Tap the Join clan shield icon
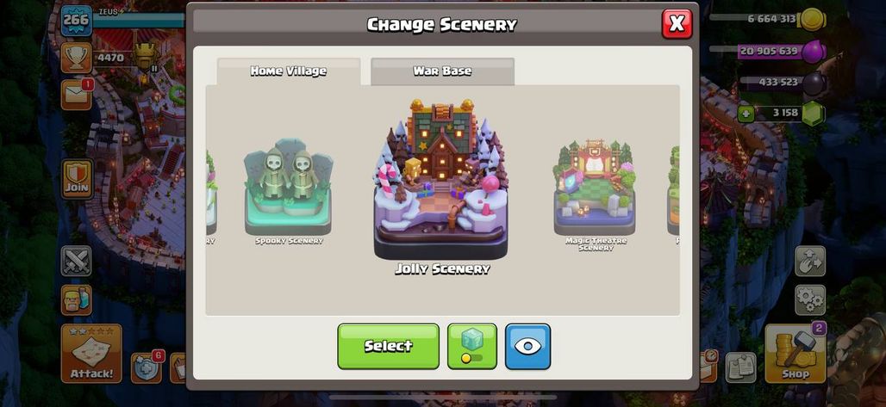This screenshot has height=407, width=886. 77,179
